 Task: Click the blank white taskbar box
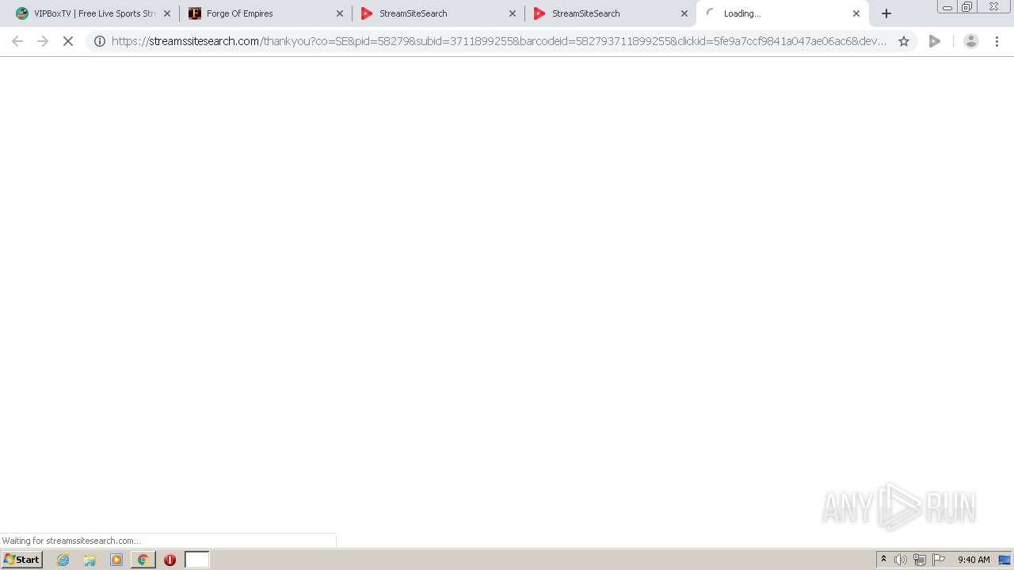[x=197, y=560]
